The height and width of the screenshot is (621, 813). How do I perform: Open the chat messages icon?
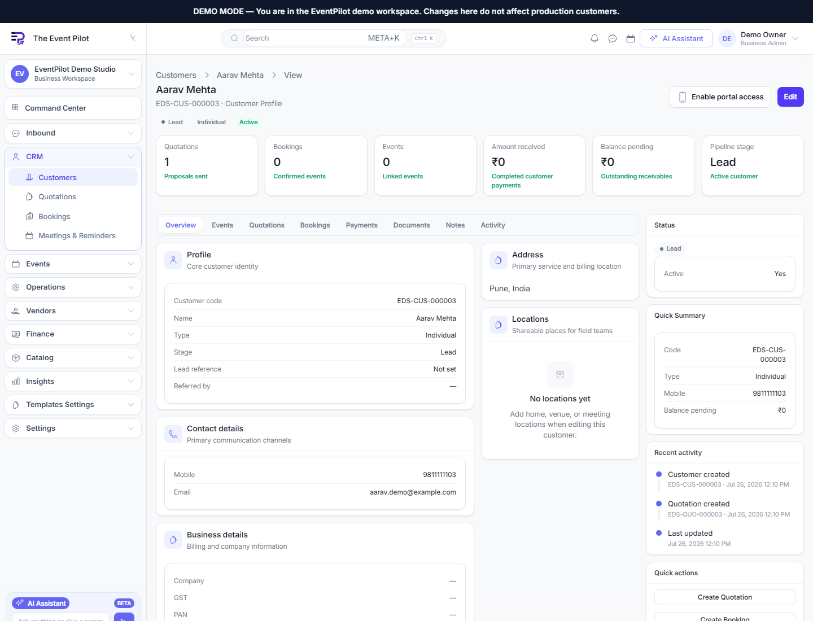[x=613, y=38]
